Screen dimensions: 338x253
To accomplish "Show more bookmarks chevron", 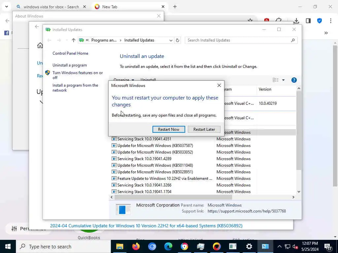I will [326, 33].
